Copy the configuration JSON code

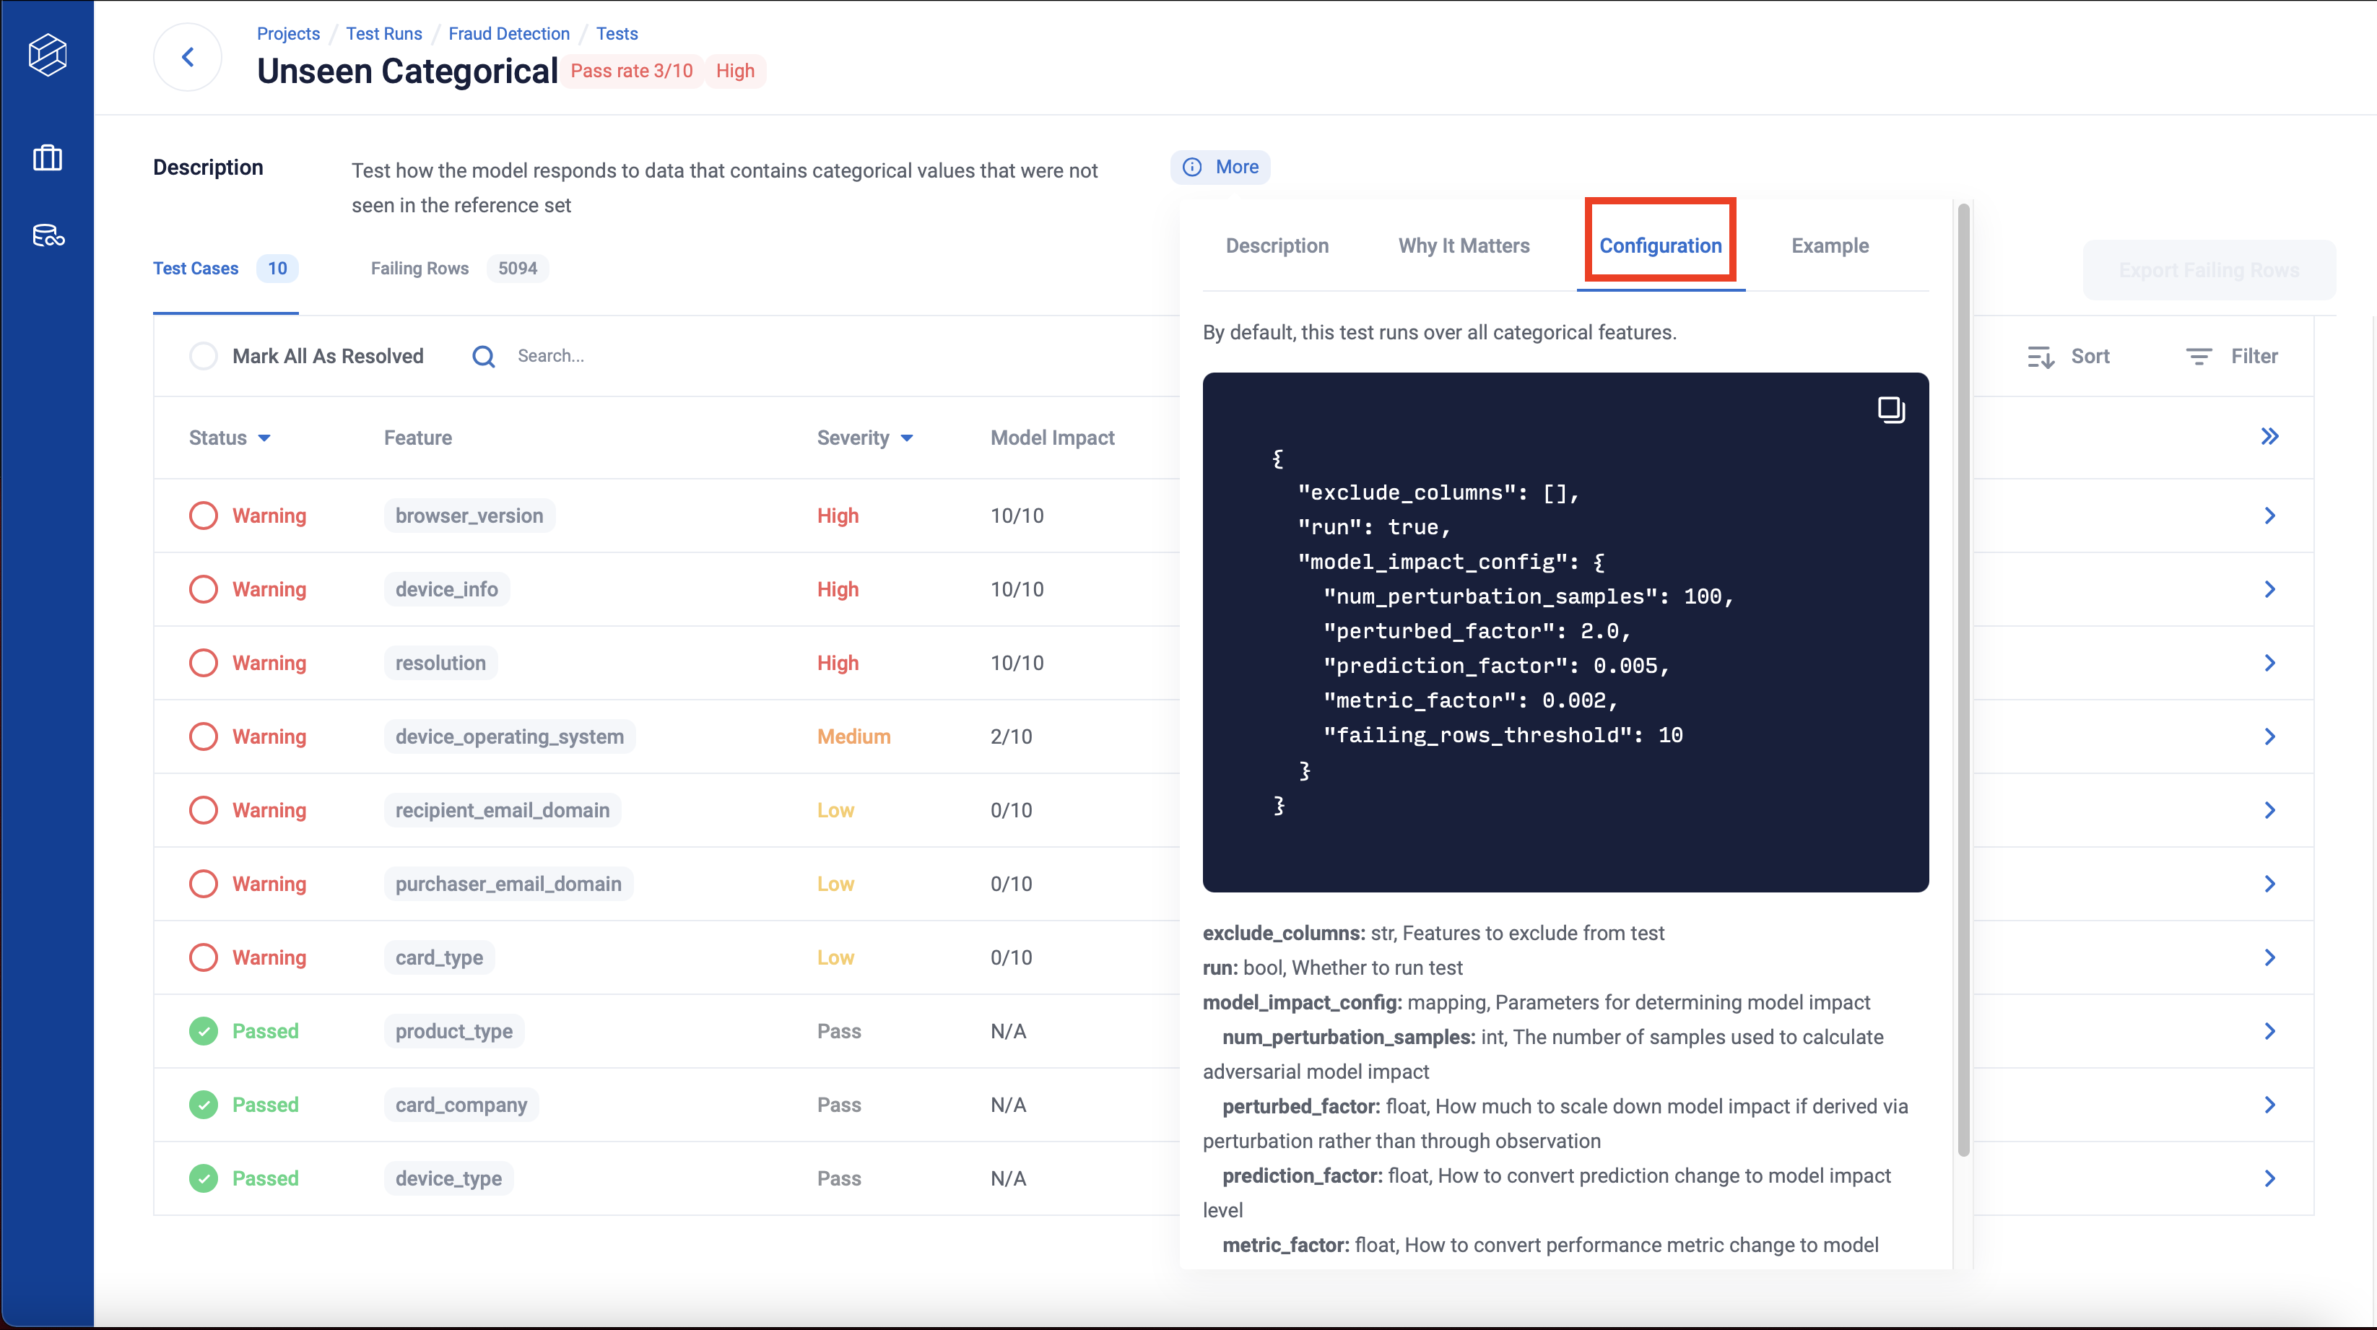[1891, 410]
